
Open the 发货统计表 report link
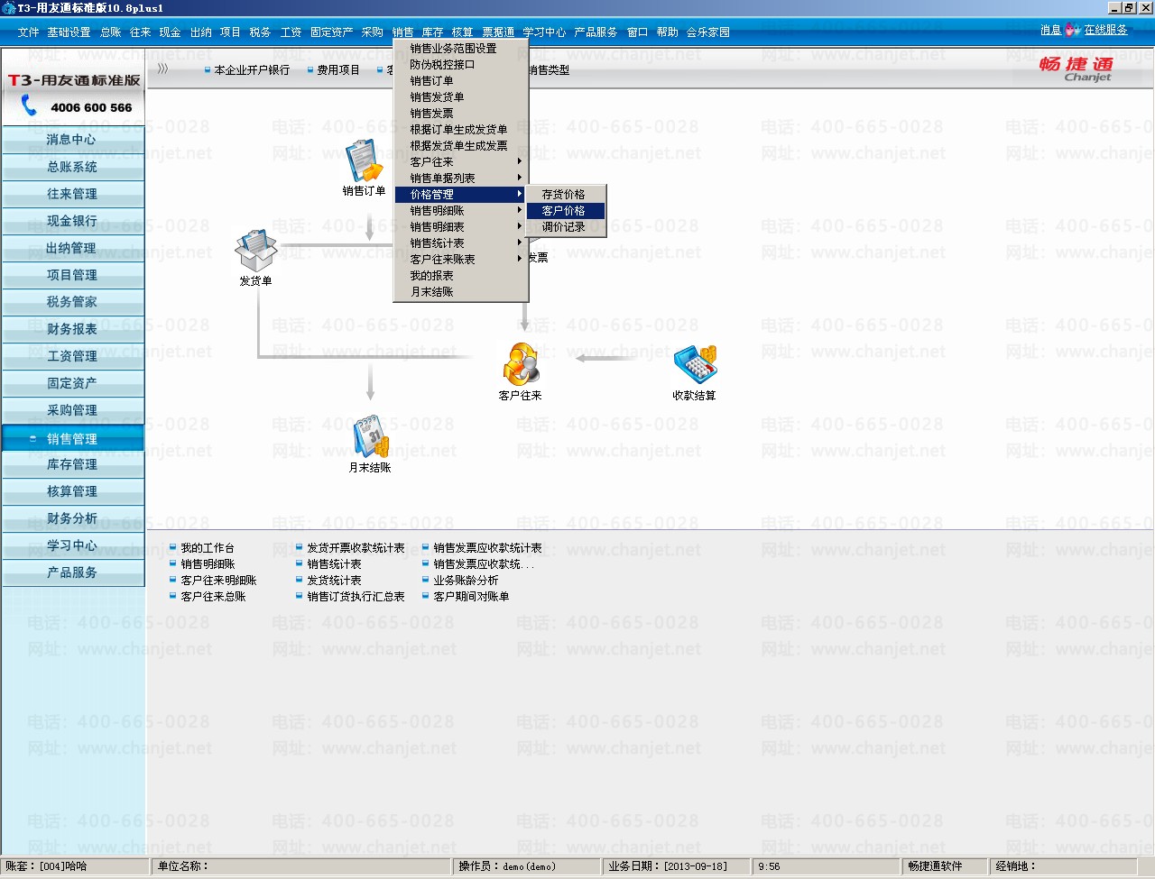pyautogui.click(x=334, y=581)
